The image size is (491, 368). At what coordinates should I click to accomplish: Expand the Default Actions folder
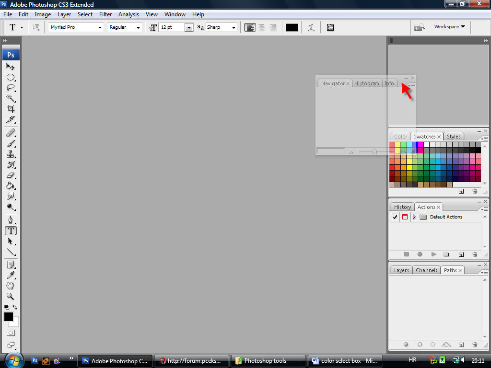pyautogui.click(x=414, y=217)
